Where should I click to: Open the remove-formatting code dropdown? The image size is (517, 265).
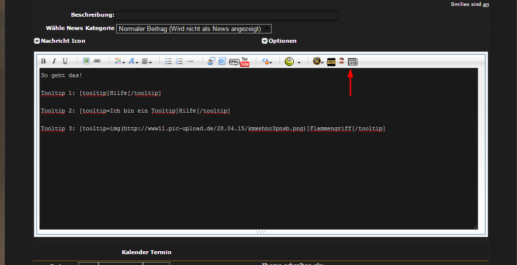(267, 61)
